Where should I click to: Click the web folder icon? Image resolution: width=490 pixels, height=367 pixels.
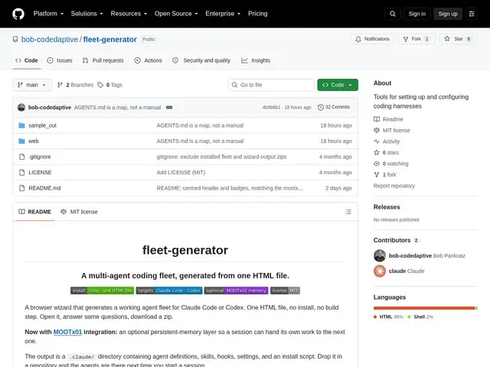point(21,141)
